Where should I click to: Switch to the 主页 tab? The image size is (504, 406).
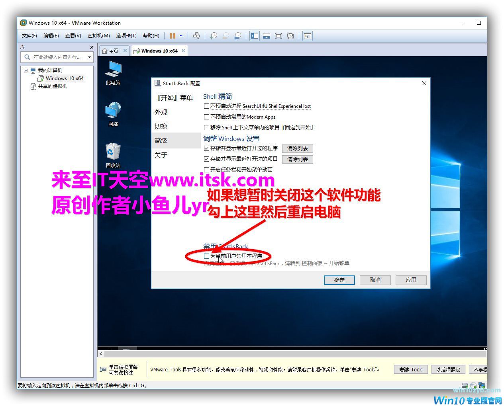111,51
